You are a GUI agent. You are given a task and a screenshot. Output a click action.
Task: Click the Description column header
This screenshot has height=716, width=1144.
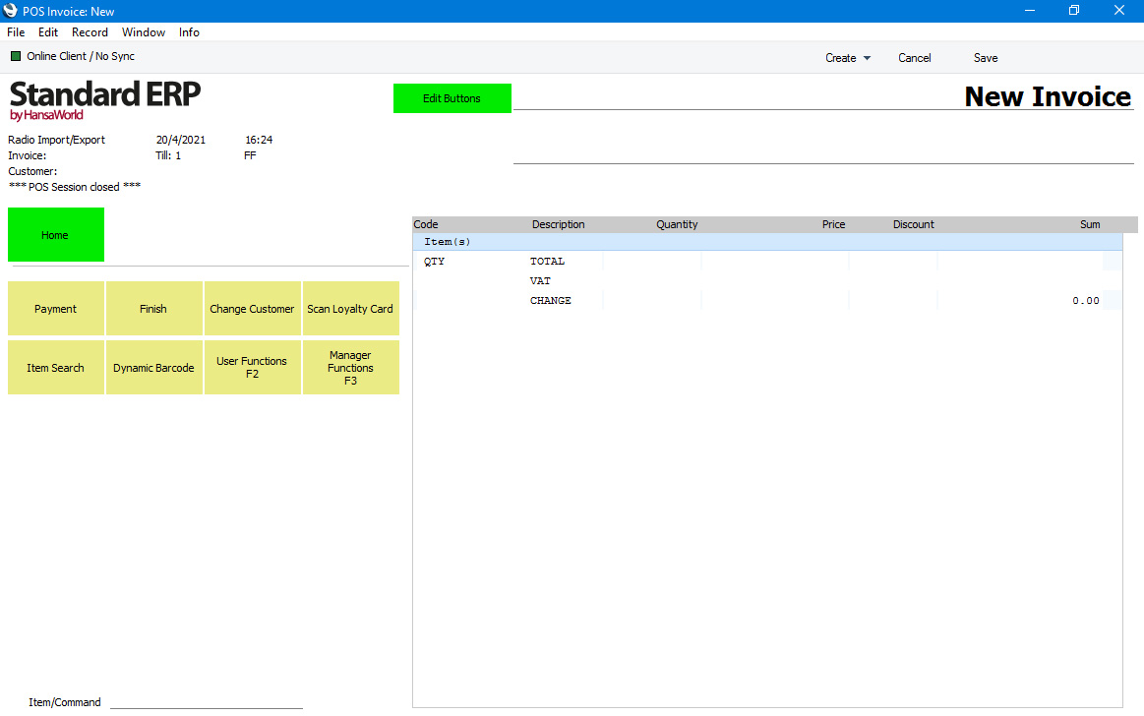click(558, 224)
